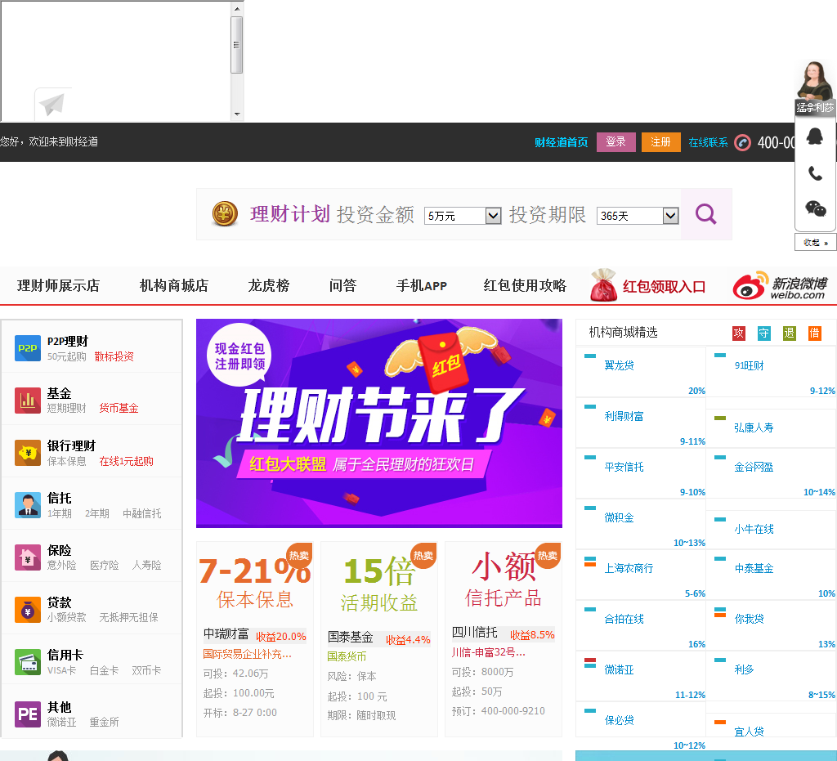Open the 你我贷 institution link
Image resolution: width=837 pixels, height=761 pixels.
(x=750, y=619)
